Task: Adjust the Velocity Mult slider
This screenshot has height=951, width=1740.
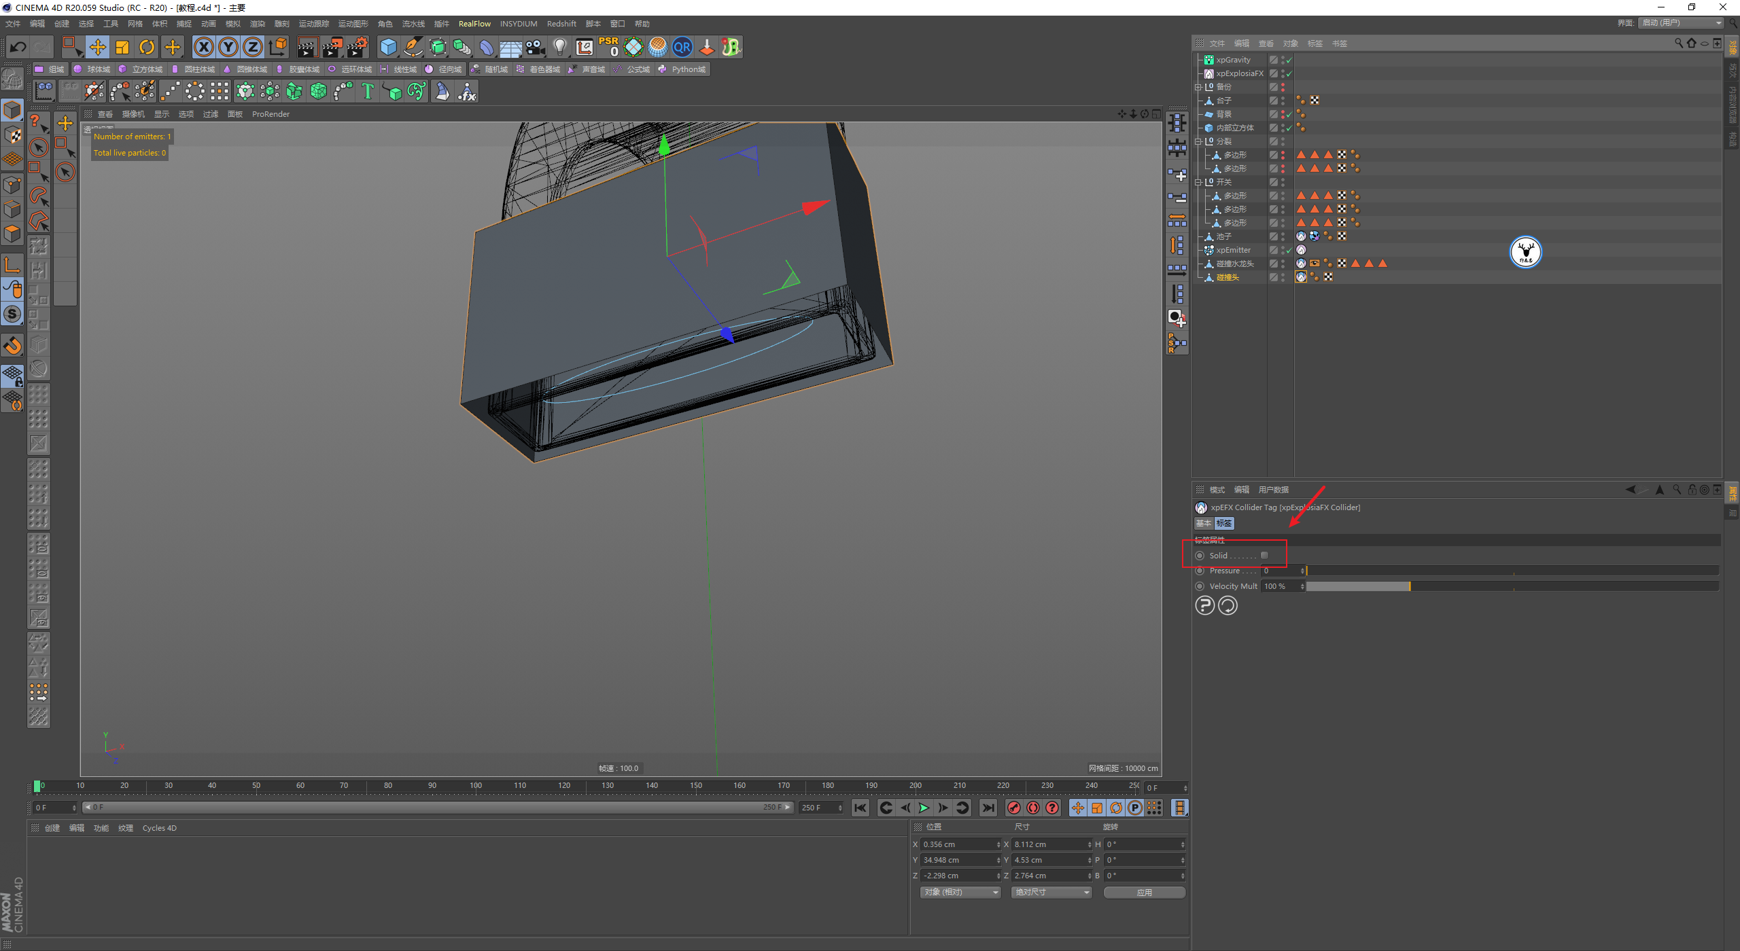Action: point(1410,586)
